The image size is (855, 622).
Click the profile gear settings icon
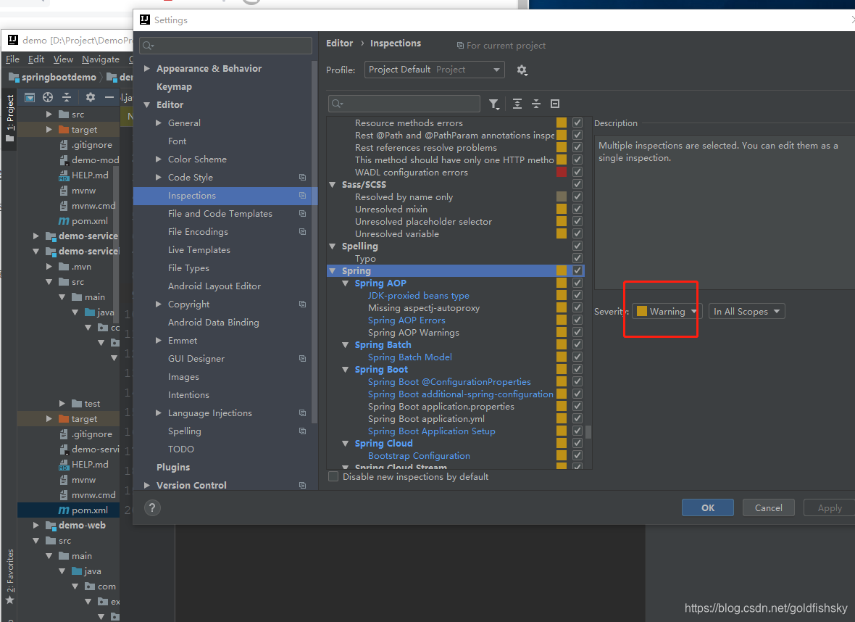[522, 70]
